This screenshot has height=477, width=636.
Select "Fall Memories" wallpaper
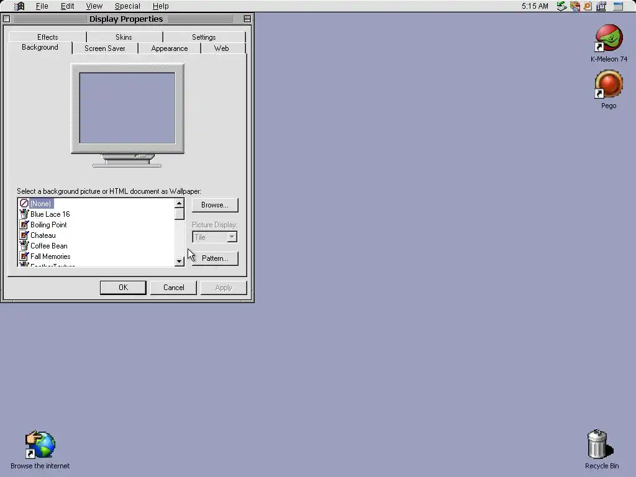point(50,257)
